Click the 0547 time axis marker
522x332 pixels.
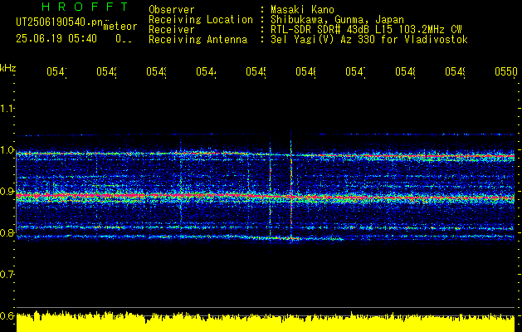coord(355,72)
